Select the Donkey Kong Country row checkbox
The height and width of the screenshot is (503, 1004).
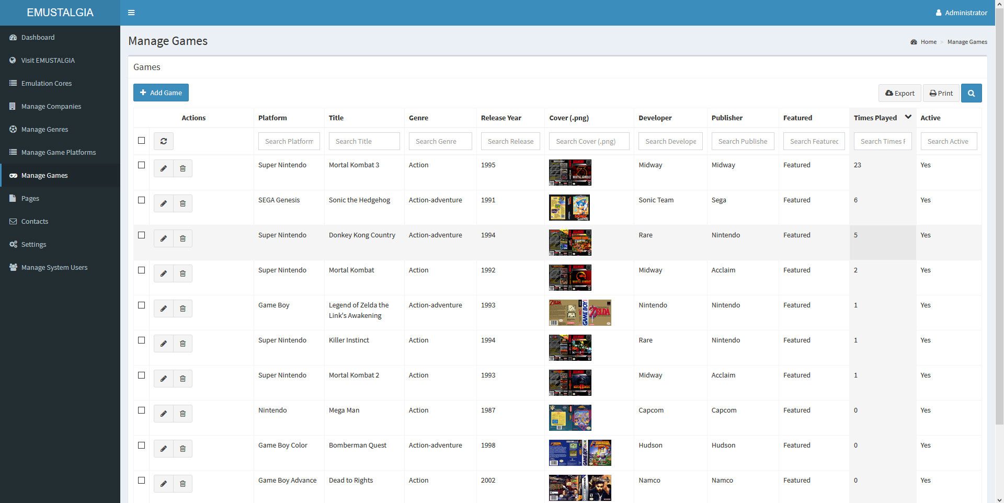click(x=141, y=235)
